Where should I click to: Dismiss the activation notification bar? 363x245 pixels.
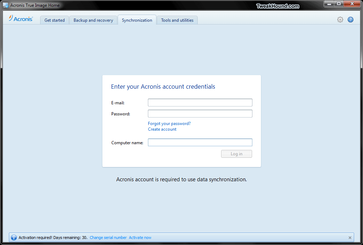coord(350,238)
